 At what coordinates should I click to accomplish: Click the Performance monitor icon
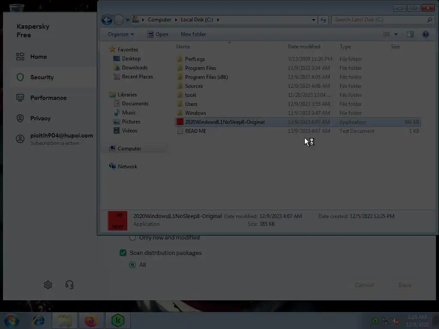(x=20, y=98)
